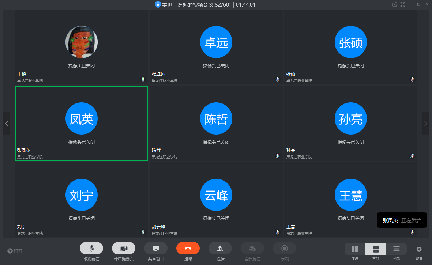Viewport: 432px width, 265px height.
Task: Hang up the call with 挂断
Action: tap(188, 249)
